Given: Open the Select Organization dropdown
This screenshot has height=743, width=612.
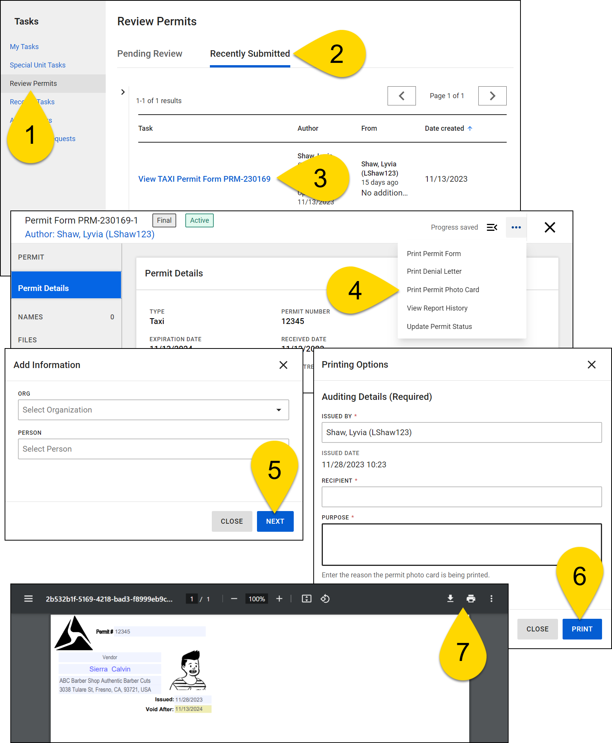Looking at the screenshot, I should tap(153, 410).
